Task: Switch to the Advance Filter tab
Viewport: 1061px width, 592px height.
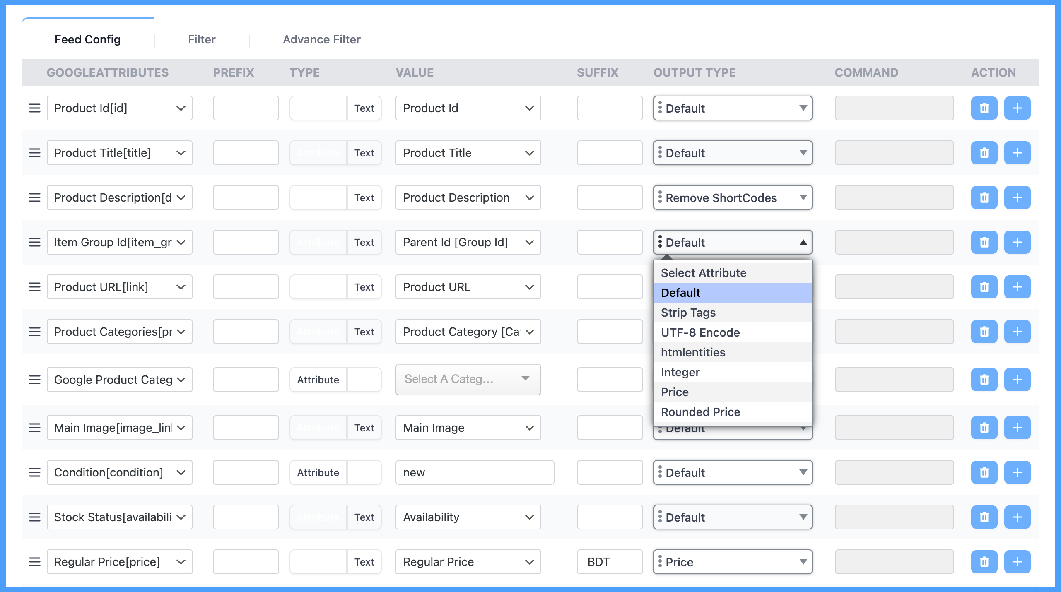Action: (322, 39)
